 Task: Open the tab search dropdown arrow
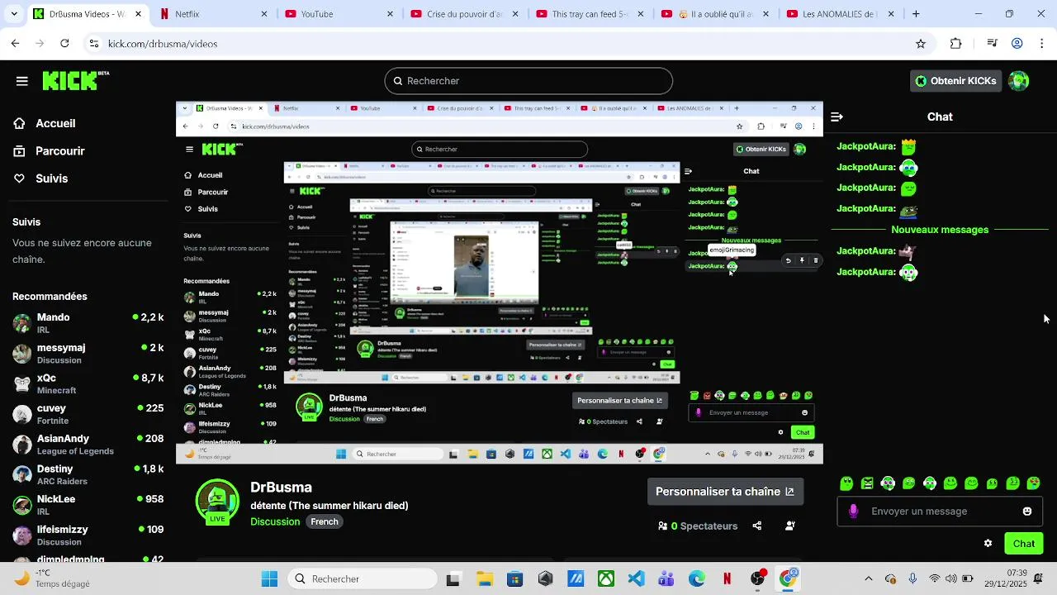point(13,14)
